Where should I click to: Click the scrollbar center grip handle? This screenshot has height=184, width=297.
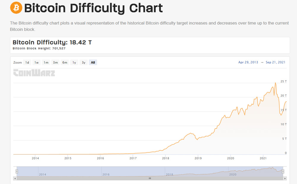[150, 178]
